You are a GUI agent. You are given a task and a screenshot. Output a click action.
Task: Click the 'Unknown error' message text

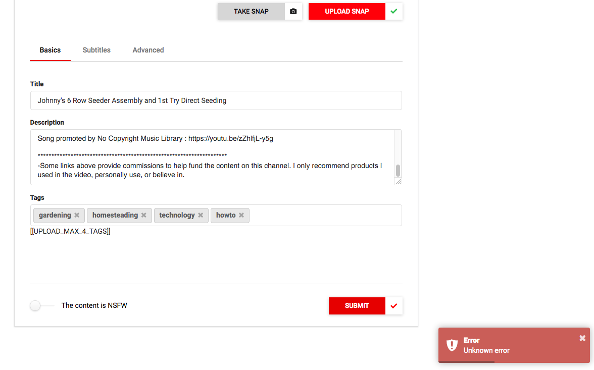486,350
